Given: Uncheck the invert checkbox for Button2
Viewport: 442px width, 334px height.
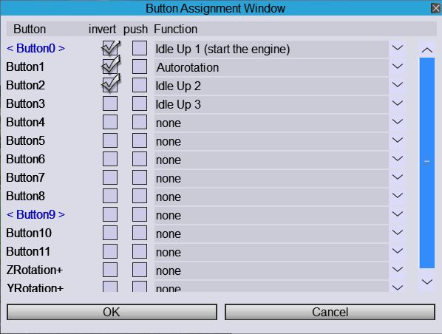Looking at the screenshot, I should pos(110,85).
